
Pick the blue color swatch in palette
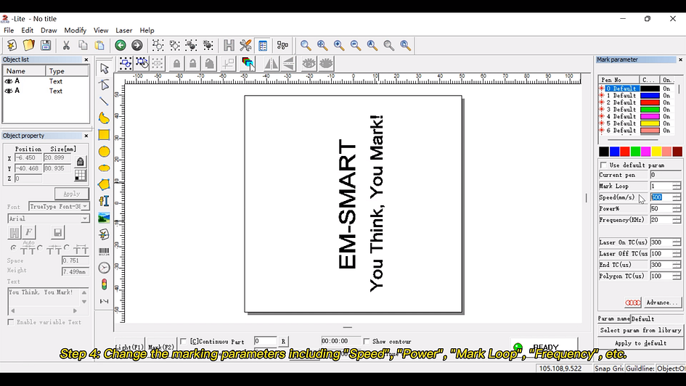[614, 151]
